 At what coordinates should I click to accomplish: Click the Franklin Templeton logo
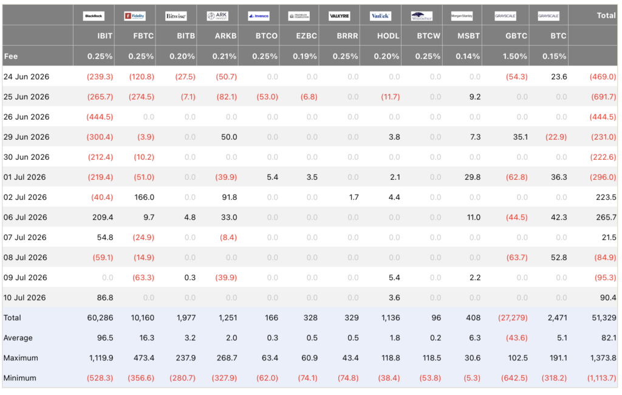(x=299, y=16)
